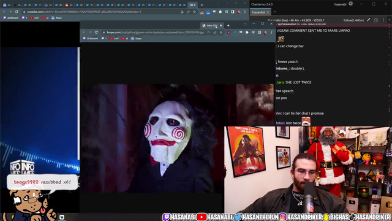
Task: Open dashboard bookmark in YouTube window
Action: [11, 18]
